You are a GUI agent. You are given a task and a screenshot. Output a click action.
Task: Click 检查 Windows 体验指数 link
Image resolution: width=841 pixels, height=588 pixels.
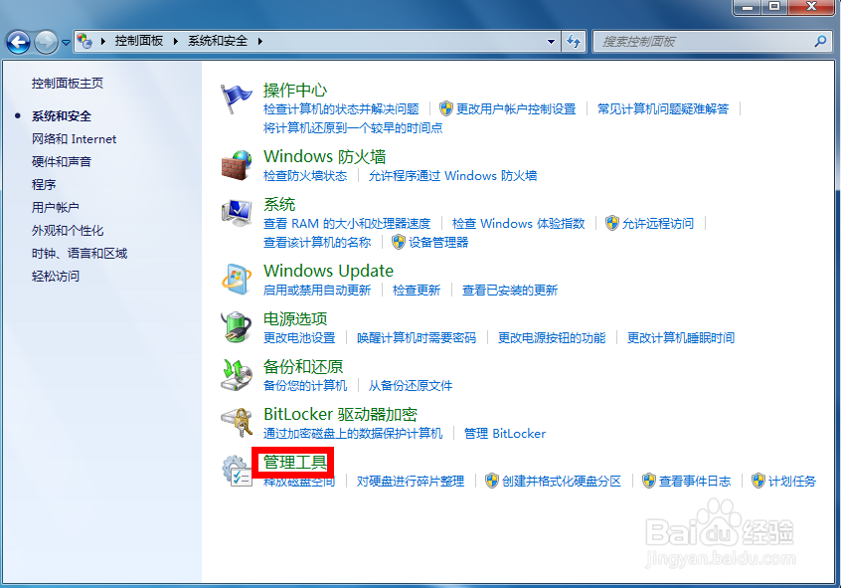[x=518, y=224]
